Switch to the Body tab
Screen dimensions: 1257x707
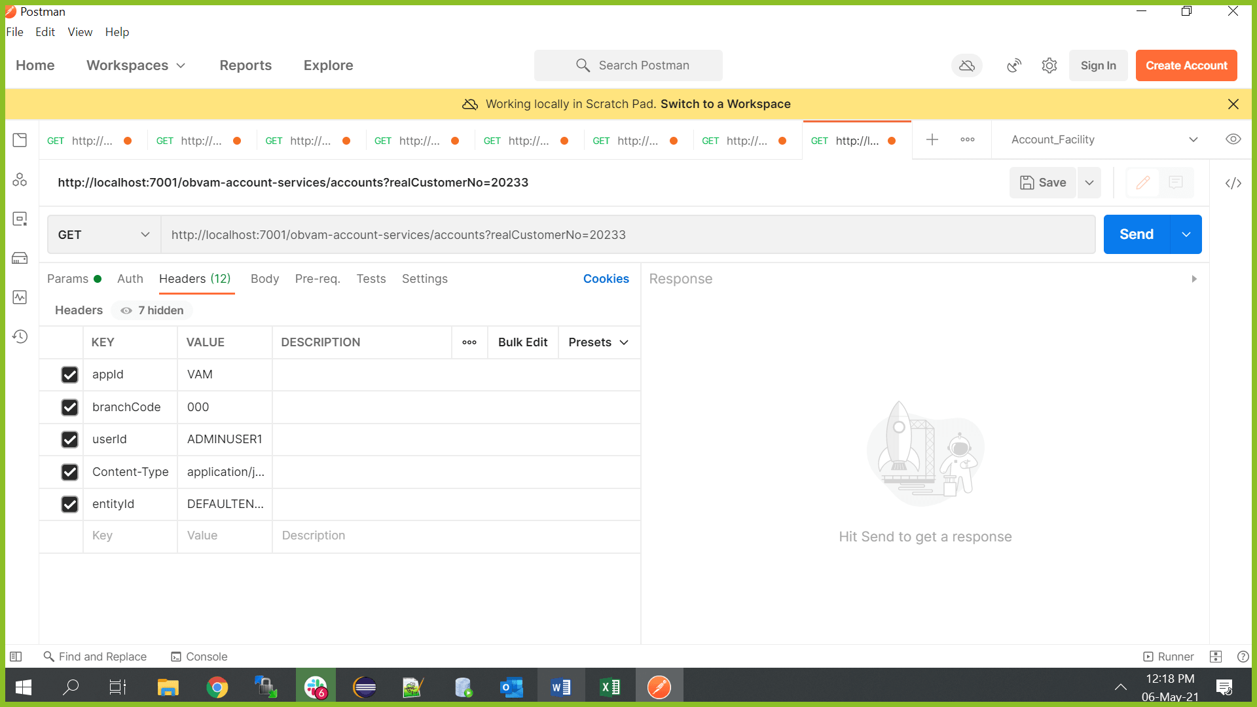tap(264, 279)
